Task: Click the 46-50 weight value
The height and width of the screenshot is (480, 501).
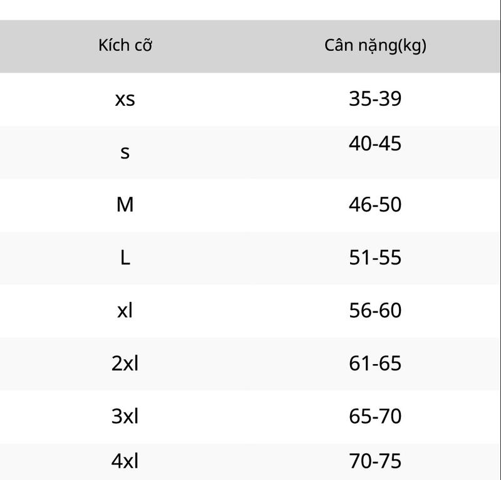Action: pos(375,205)
